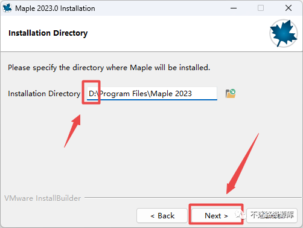Close the Maple 2023.0 Installation window
The image size is (303, 228).
click(x=289, y=8)
